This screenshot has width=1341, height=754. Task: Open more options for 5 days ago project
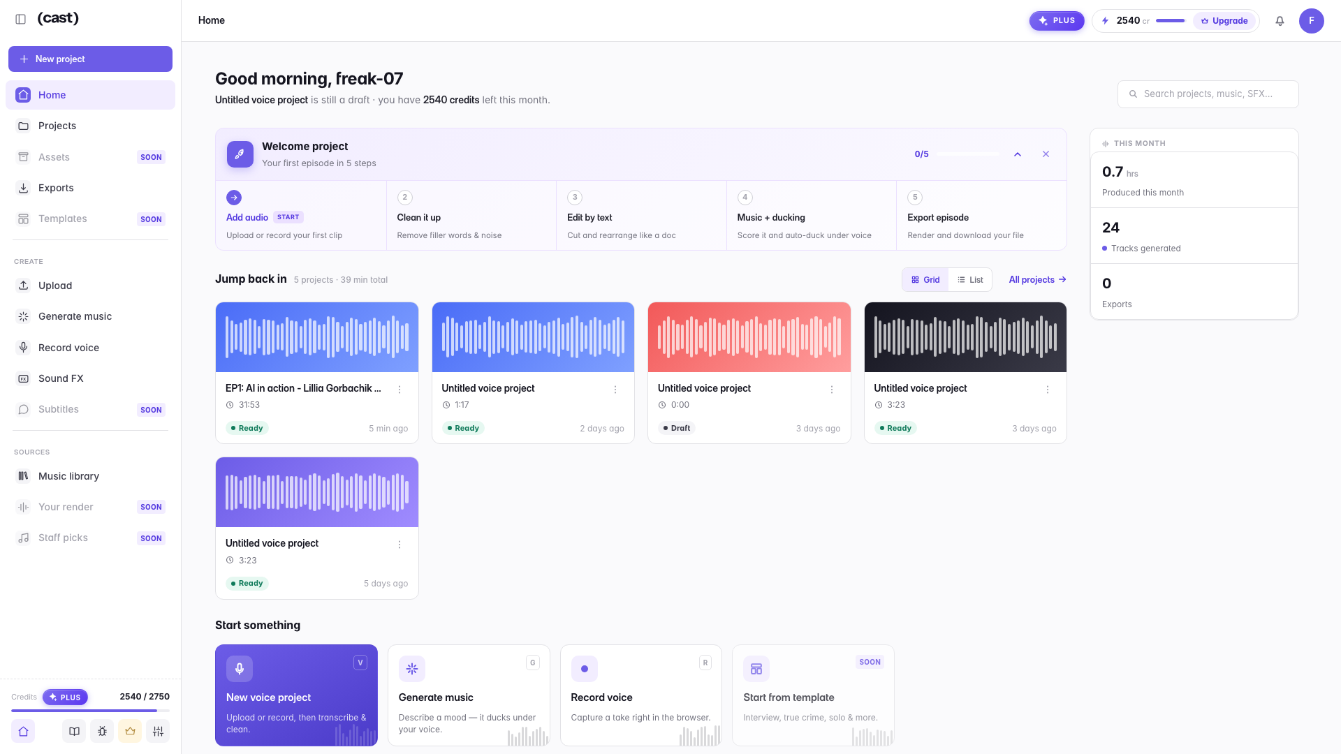click(x=400, y=545)
